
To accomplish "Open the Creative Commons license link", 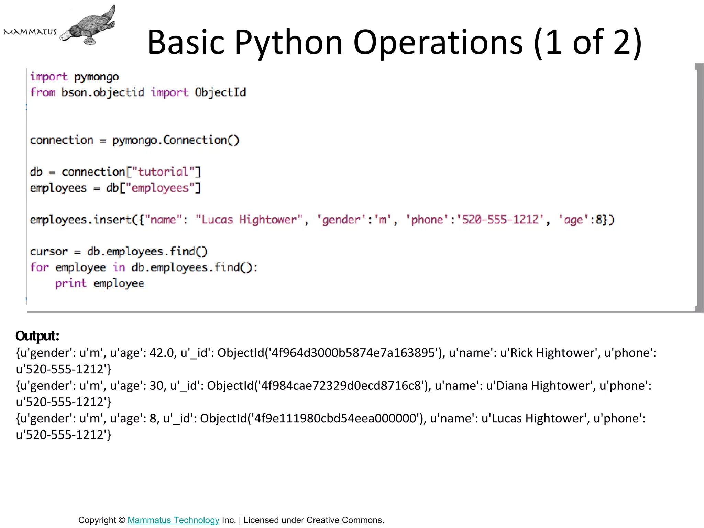I will click(344, 520).
